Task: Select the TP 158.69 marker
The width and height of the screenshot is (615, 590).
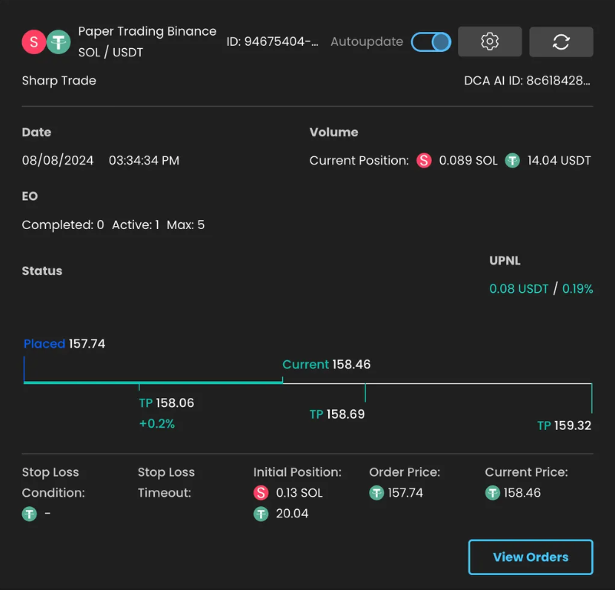Action: tap(337, 414)
